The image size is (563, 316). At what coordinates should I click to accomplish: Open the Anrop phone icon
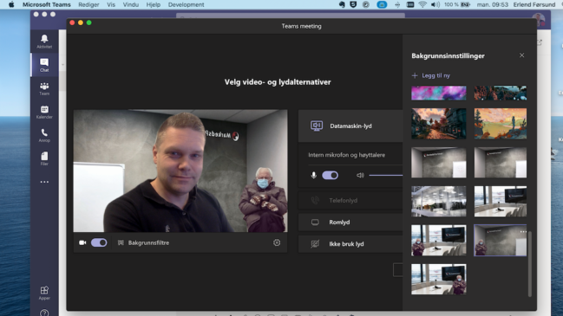click(x=44, y=135)
